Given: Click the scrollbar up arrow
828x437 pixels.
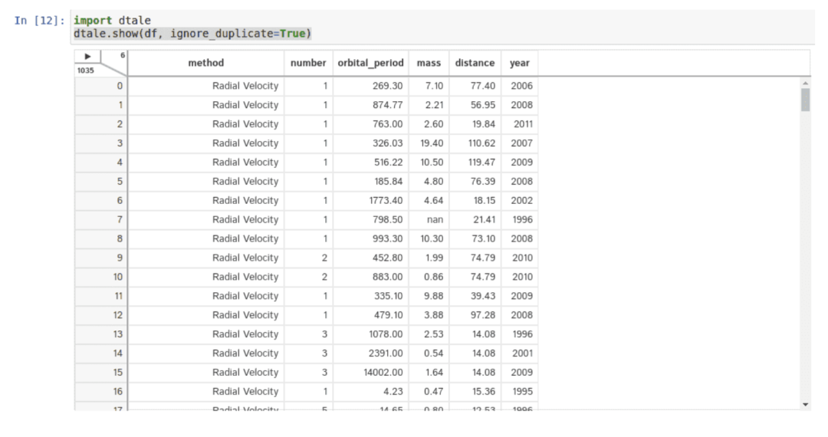Looking at the screenshot, I should (x=805, y=83).
